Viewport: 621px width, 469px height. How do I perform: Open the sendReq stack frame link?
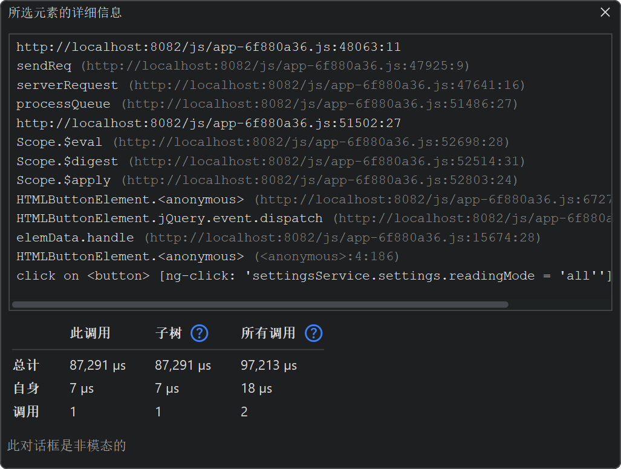tap(275, 66)
